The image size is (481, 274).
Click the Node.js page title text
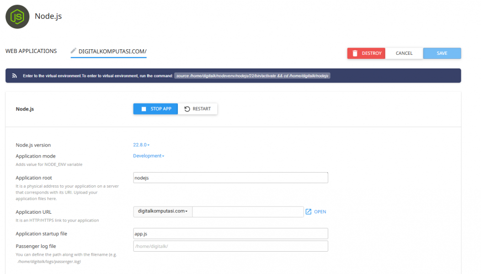click(x=48, y=16)
